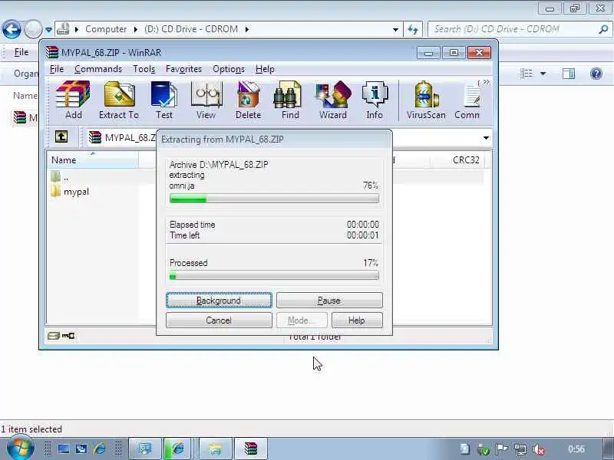The image size is (614, 460).
Task: Open the Wizard toolbar icon
Action: pyautogui.click(x=333, y=100)
